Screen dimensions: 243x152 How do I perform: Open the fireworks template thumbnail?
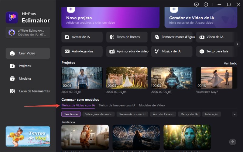click(136, 137)
